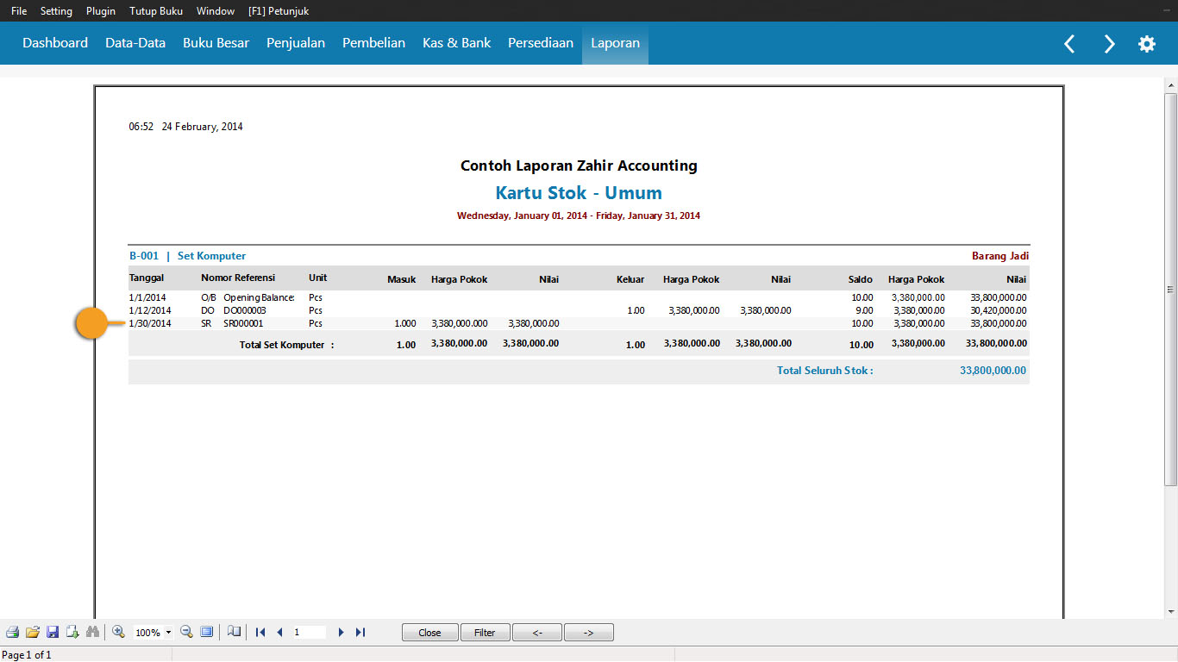Click the Filter button
The height and width of the screenshot is (662, 1178).
pos(485,633)
